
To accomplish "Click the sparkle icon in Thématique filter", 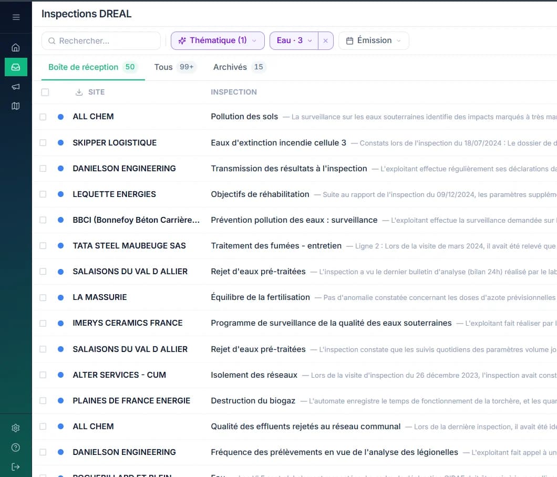I will pyautogui.click(x=182, y=40).
